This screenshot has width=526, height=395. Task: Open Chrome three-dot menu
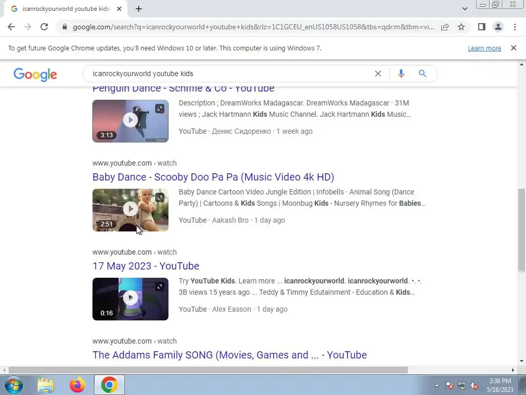[x=515, y=27]
